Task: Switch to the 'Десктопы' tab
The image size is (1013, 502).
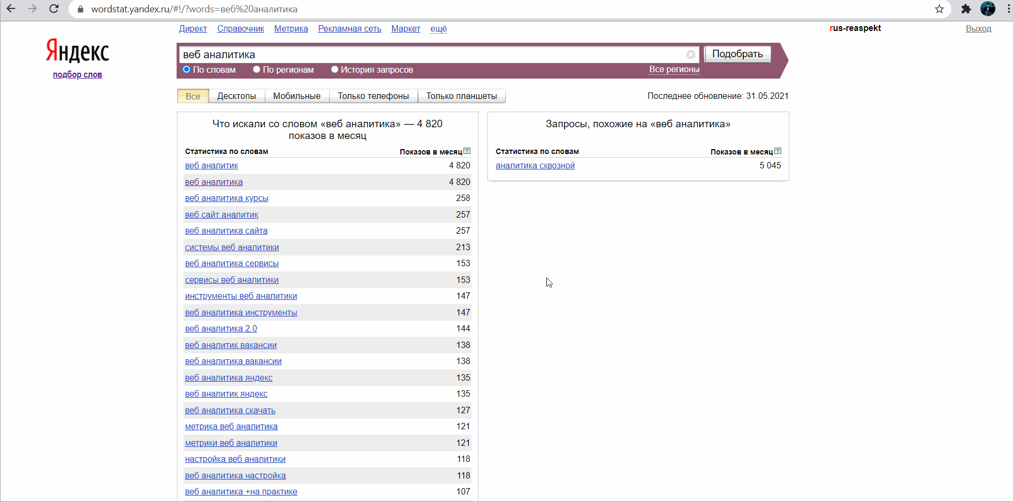Action: 237,96
